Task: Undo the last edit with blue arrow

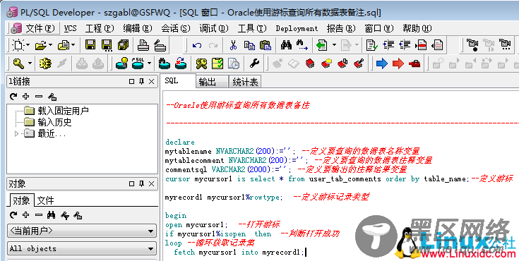Action: click(x=196, y=45)
